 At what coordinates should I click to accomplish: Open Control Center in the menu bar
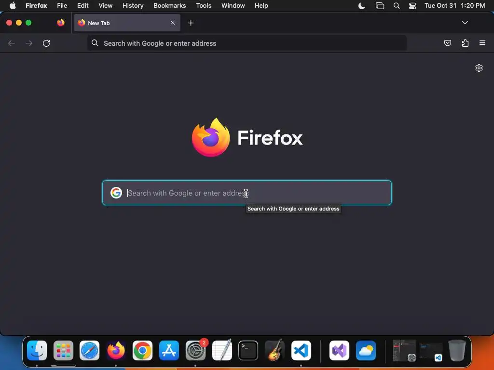pos(412,6)
